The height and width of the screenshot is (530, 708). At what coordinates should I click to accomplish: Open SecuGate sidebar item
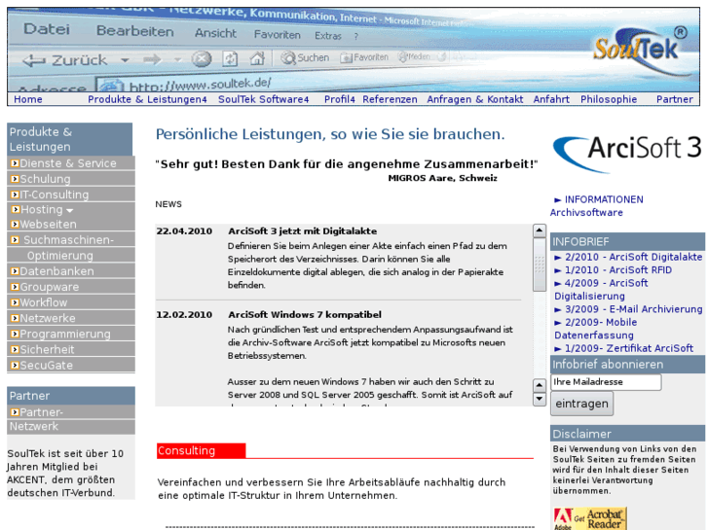(46, 366)
